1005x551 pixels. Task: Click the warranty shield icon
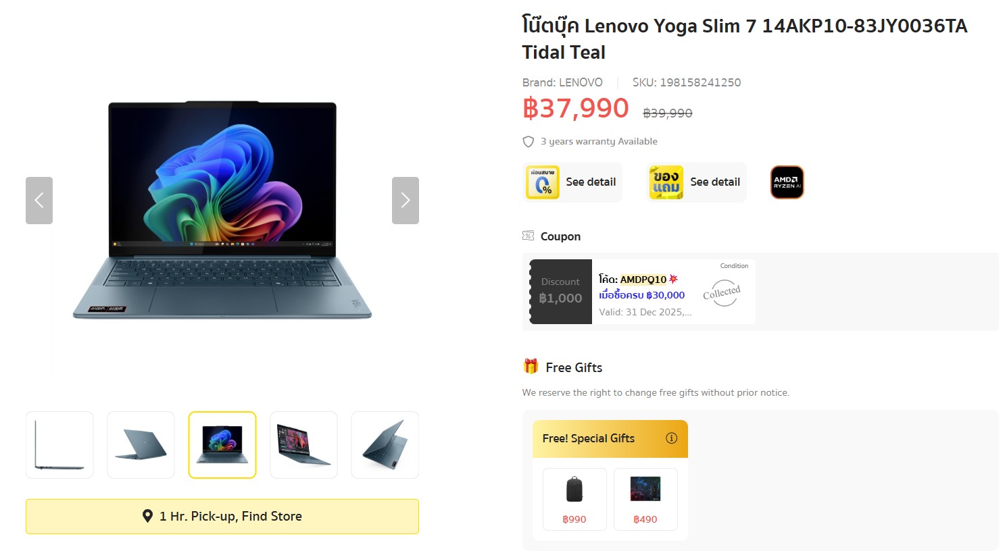point(529,142)
